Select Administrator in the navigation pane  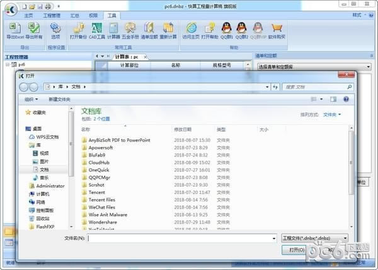pyautogui.click(x=50, y=186)
